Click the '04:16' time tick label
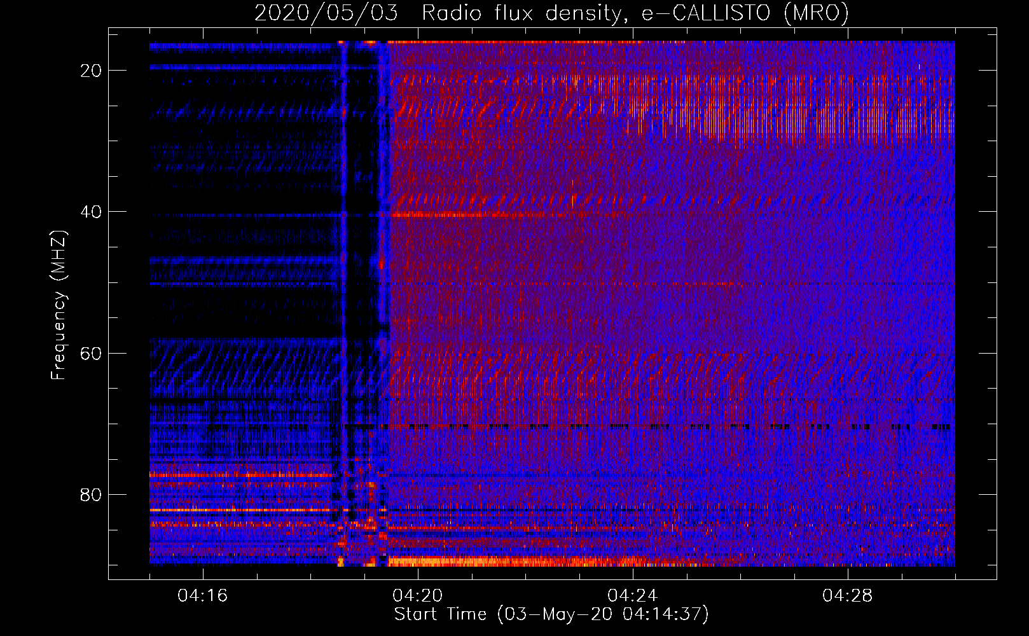Image resolution: width=1029 pixels, height=636 pixels. tap(203, 596)
